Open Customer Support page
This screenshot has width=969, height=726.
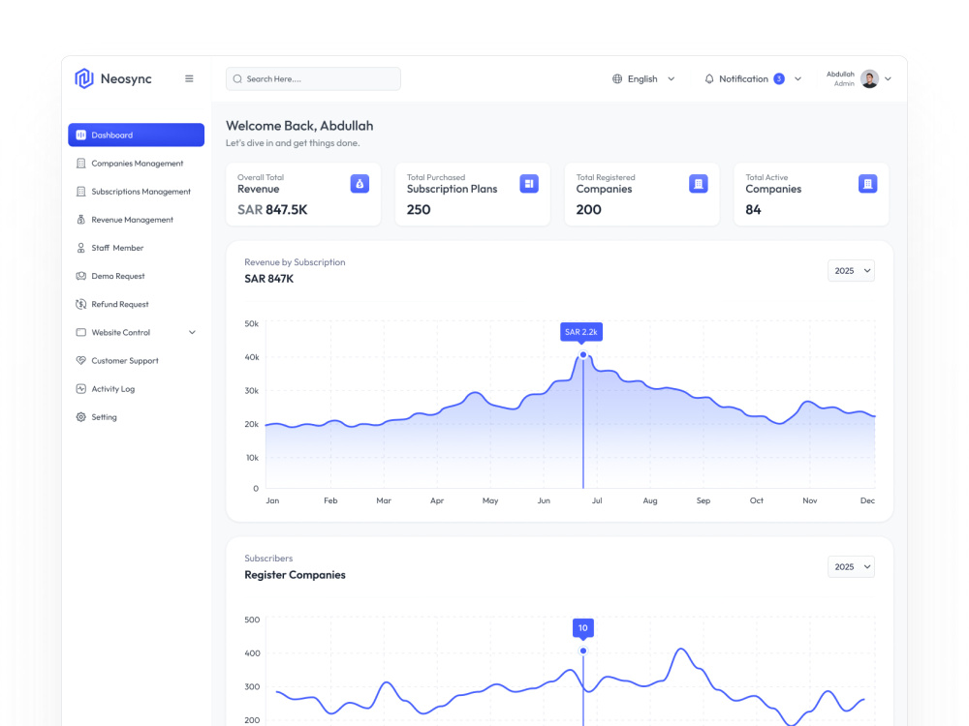pos(136,360)
